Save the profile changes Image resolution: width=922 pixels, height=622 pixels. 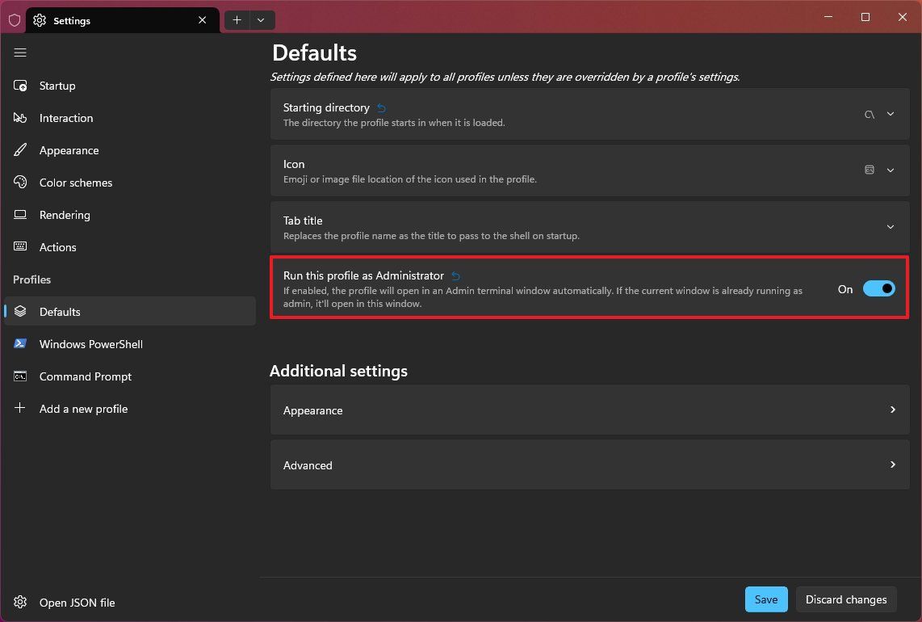pyautogui.click(x=765, y=599)
